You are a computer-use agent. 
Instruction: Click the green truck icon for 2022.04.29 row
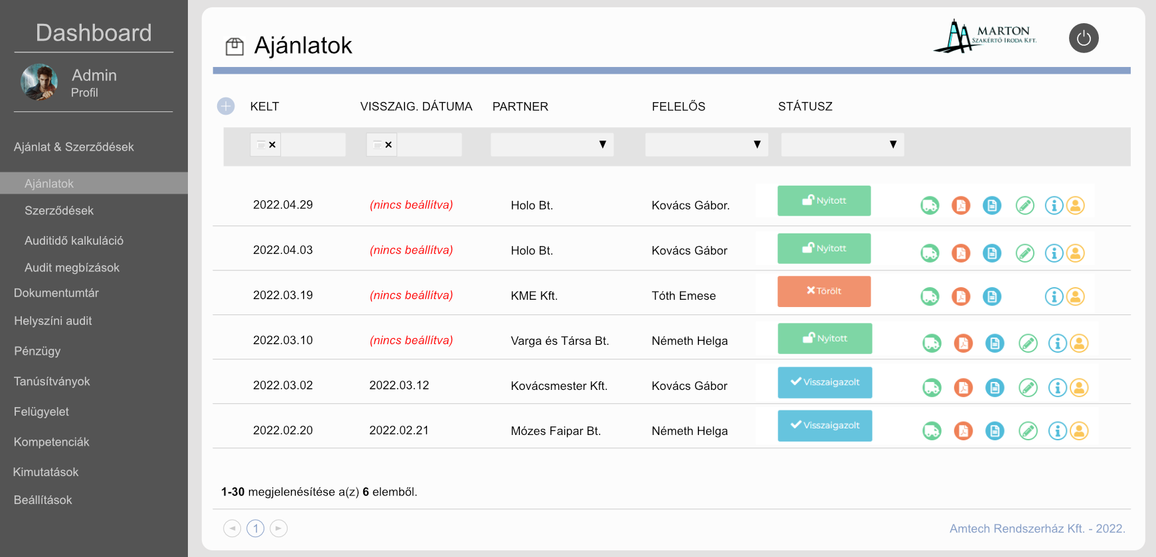[x=930, y=206]
